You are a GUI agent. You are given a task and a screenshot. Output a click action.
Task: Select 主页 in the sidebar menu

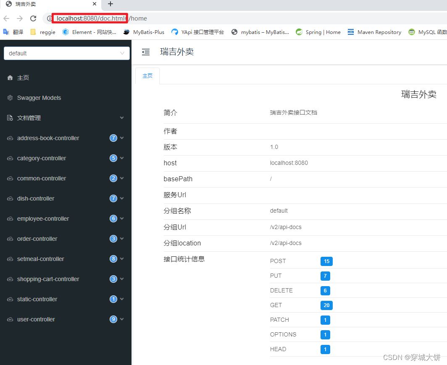(66, 78)
